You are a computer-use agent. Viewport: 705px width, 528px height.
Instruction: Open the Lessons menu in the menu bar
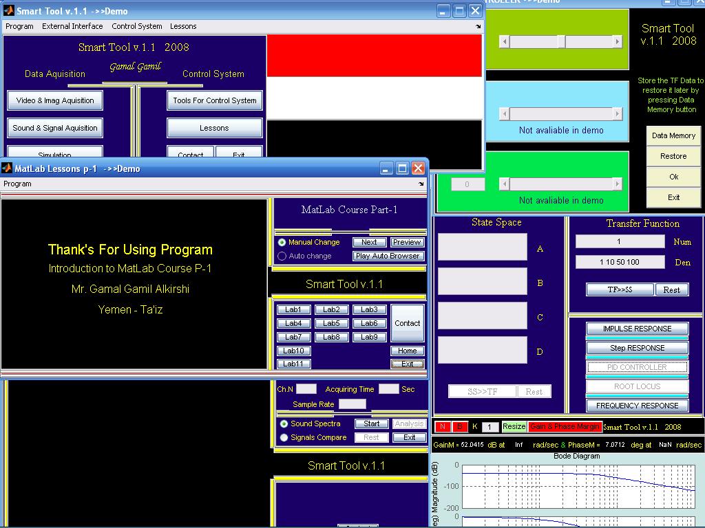183,27
